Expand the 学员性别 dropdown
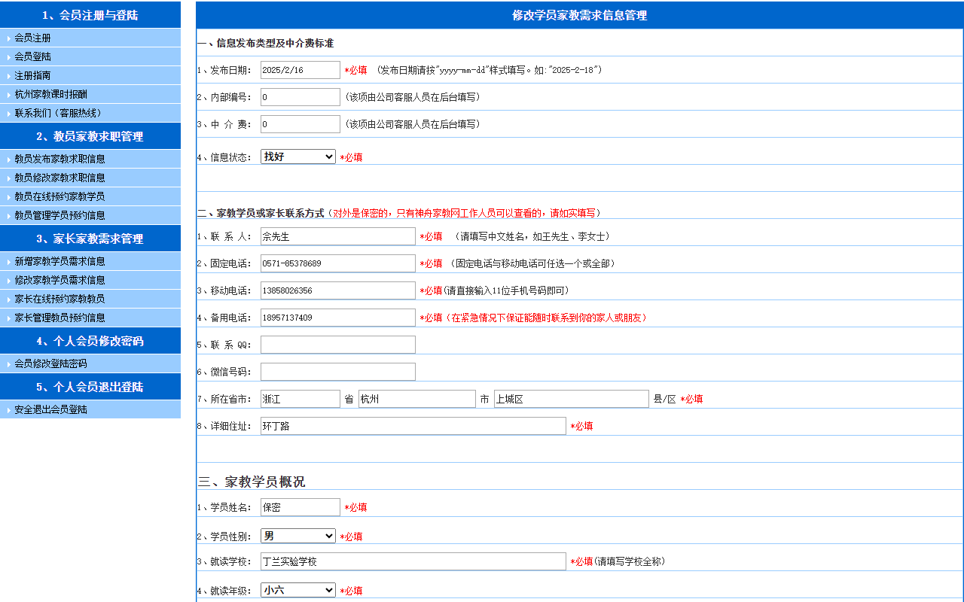 click(x=297, y=536)
